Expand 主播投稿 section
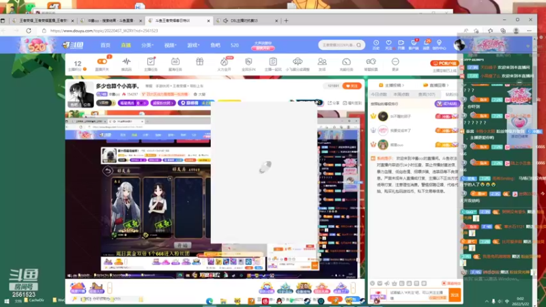The height and width of the screenshot is (307, 546). (391, 85)
